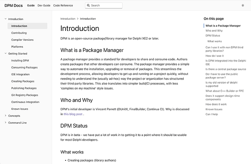This screenshot has width=251, height=164.
Task: Open Continuous Integration sidebar page
Action: click(25, 102)
